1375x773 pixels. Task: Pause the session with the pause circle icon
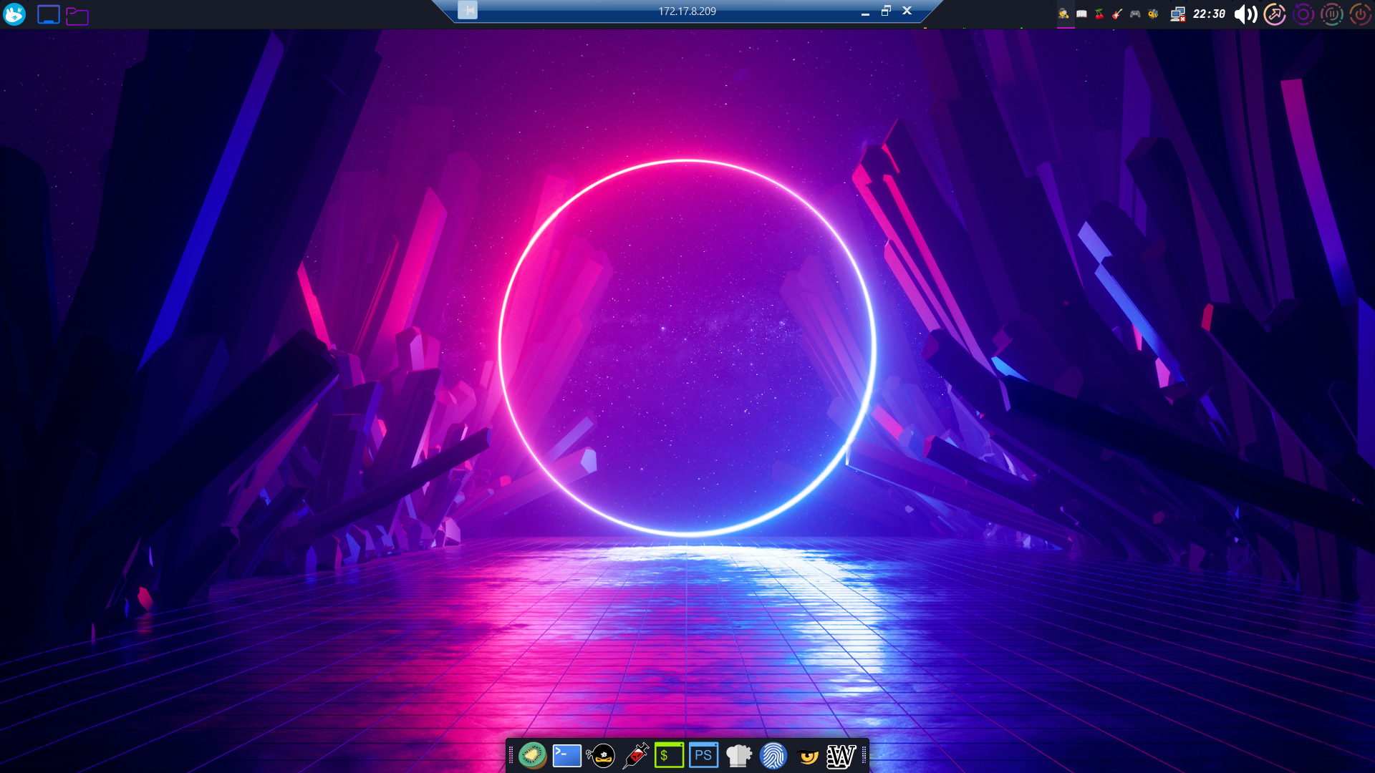point(1332,14)
